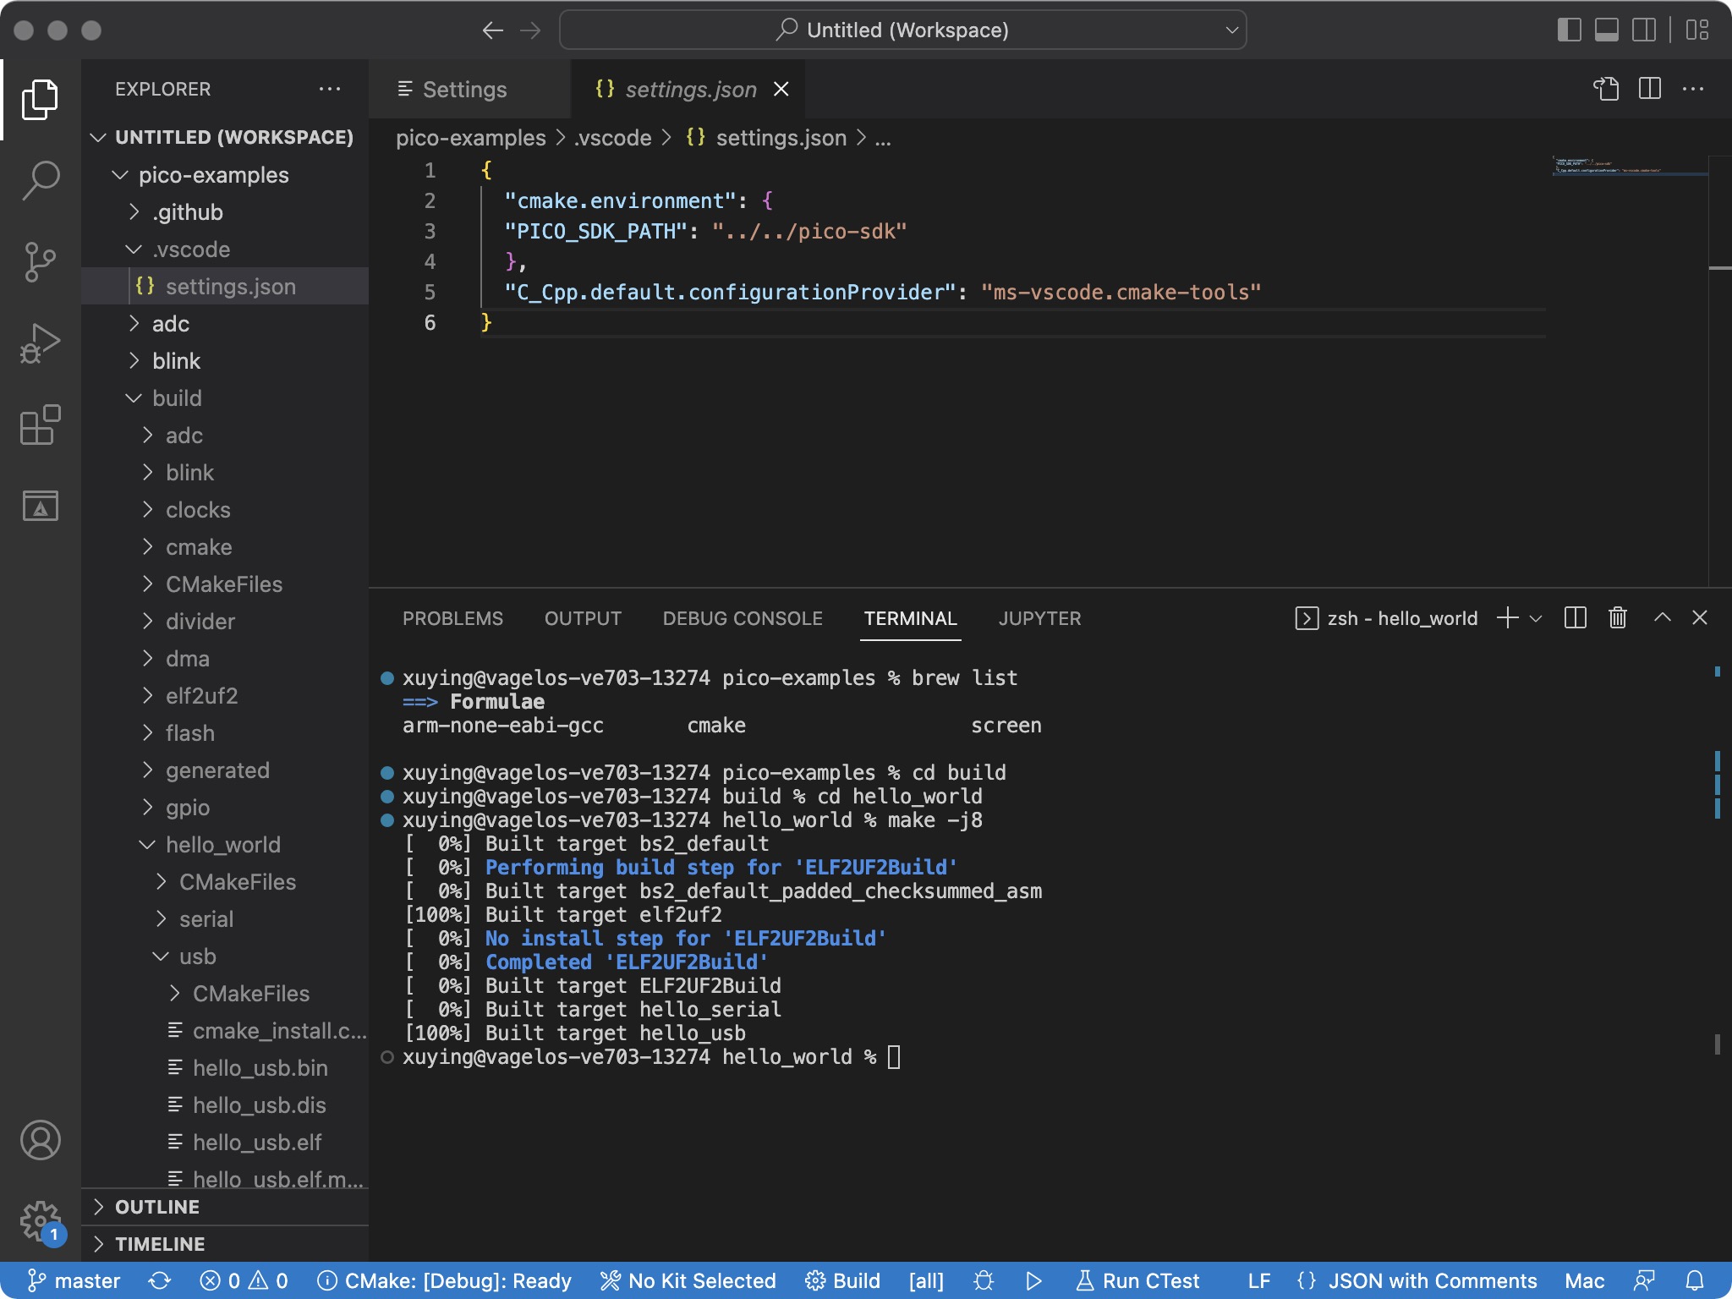
Task: Click the Manage gear icon with badge
Action: pos(40,1220)
